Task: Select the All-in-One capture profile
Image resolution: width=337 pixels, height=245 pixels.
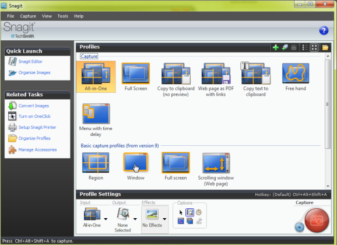Action: (96, 77)
